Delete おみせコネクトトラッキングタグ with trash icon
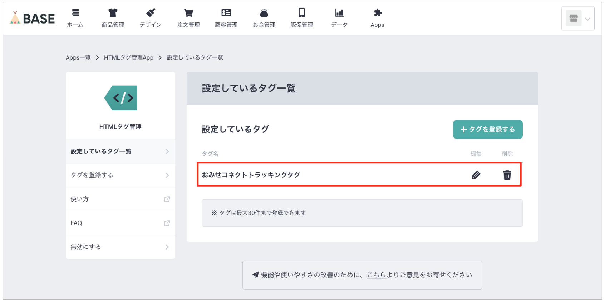This screenshot has width=605, height=302. [x=507, y=175]
